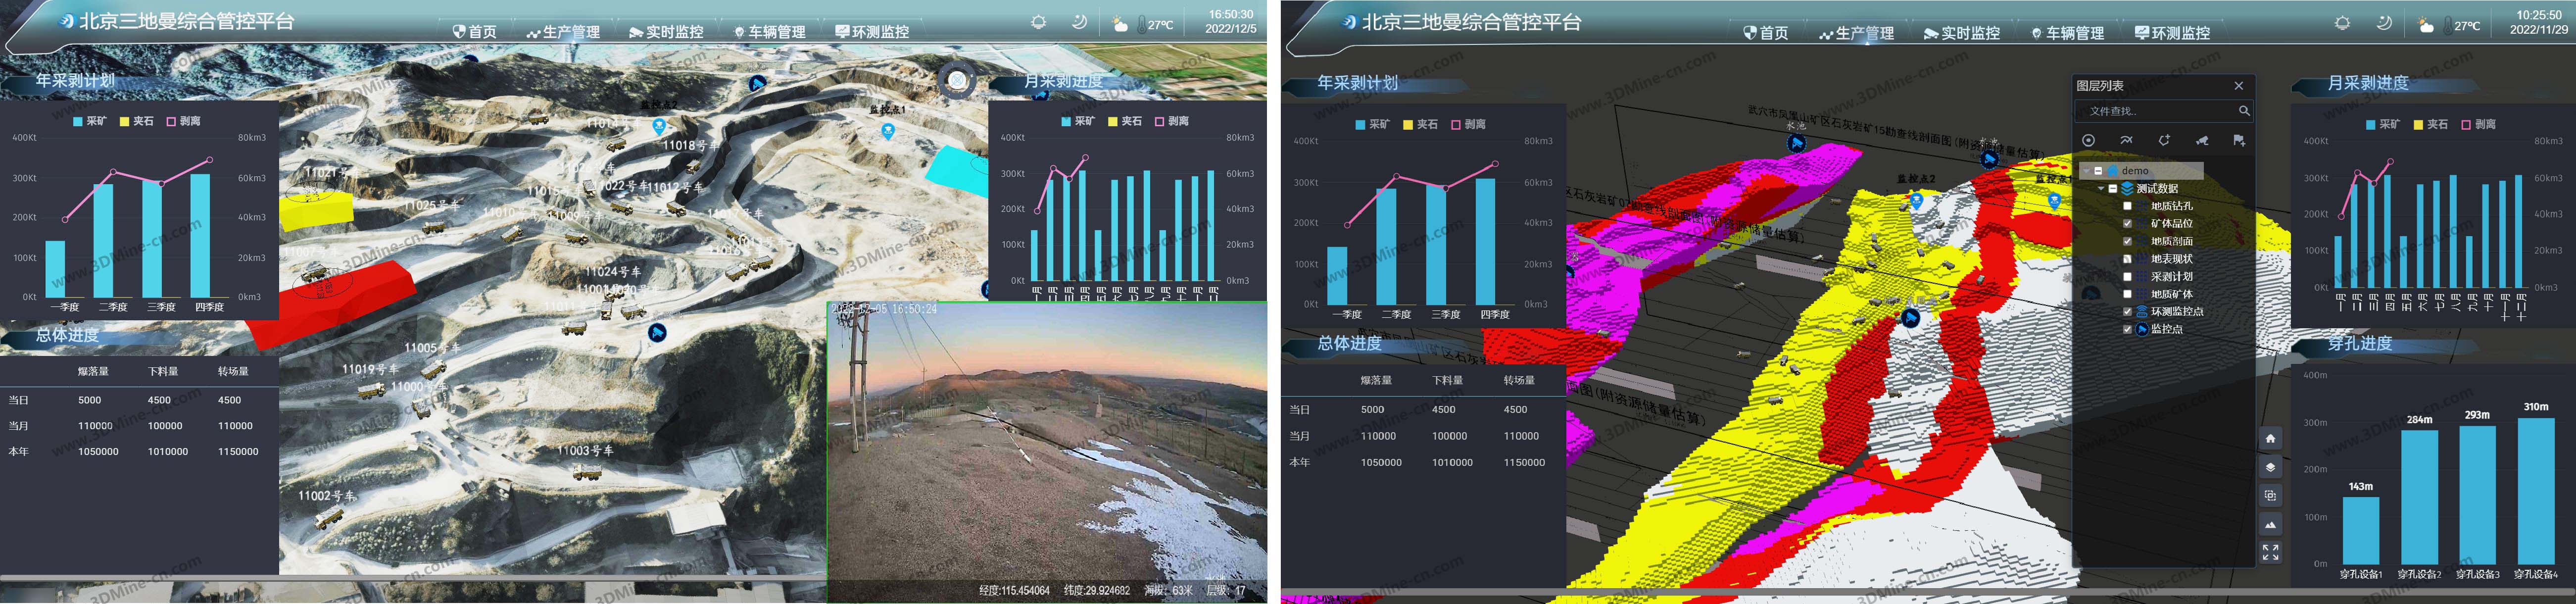2576x604 pixels.
Task: Click the line chart icon in layer toolbar
Action: [2126, 140]
